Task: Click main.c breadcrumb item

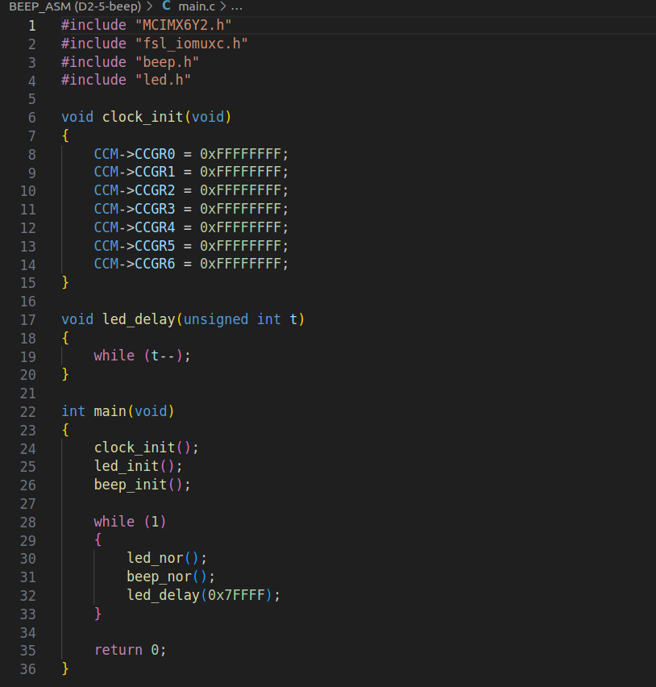Action: point(197,6)
